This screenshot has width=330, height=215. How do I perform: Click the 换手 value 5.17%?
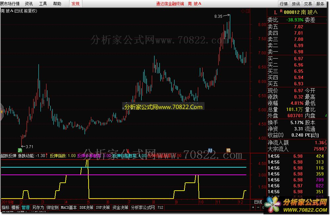(x=297, y=123)
